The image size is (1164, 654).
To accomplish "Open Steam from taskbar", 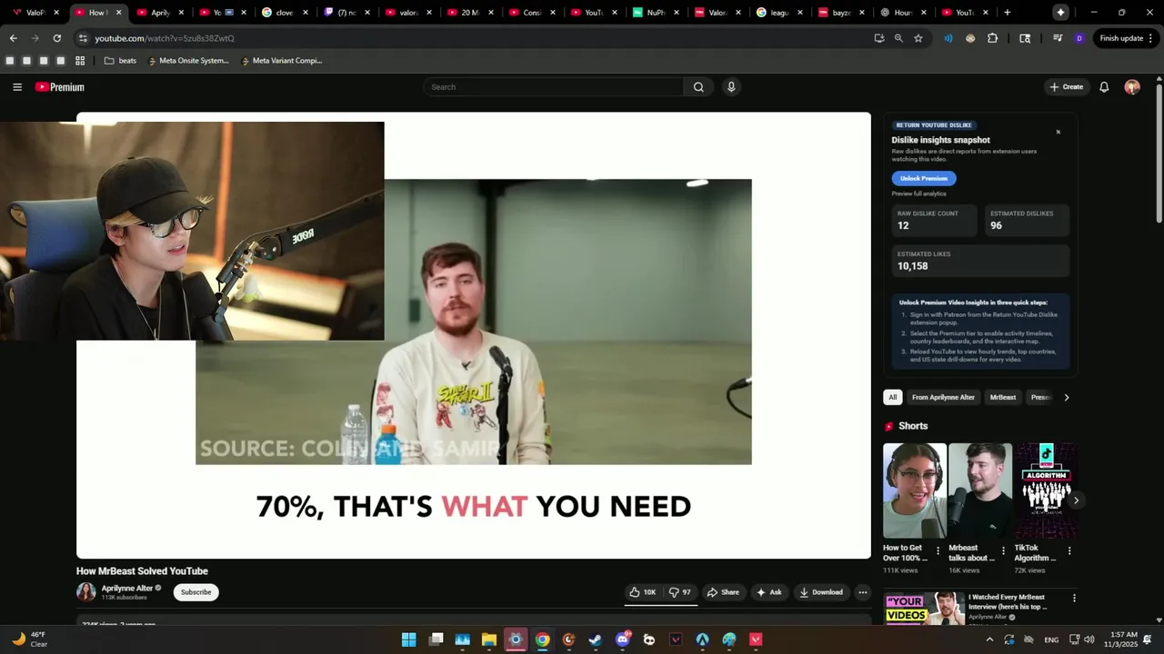I will (x=595, y=639).
